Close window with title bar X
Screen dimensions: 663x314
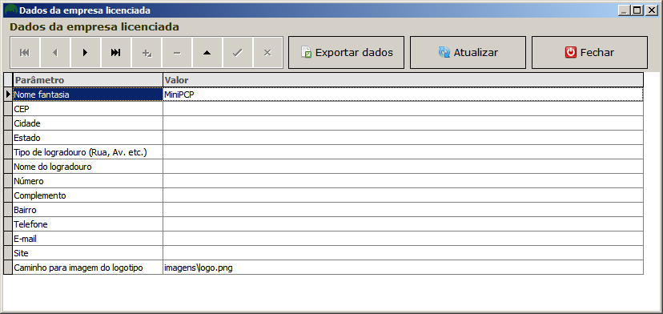(x=651, y=10)
